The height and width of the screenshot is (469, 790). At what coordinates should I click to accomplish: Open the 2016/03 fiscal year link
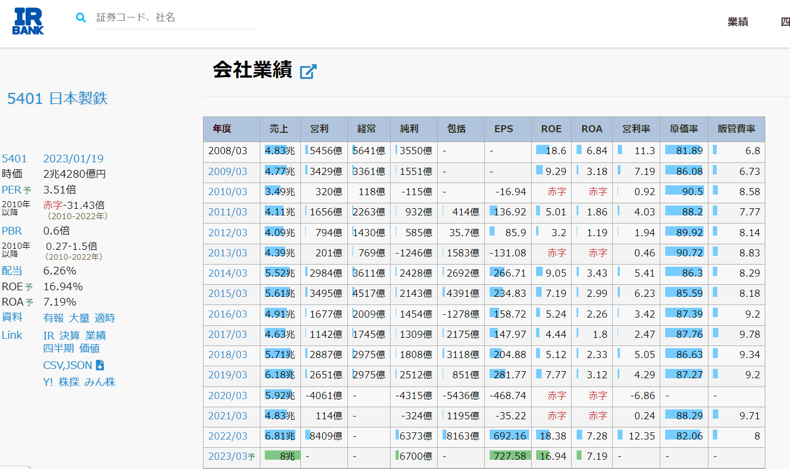pyautogui.click(x=228, y=314)
